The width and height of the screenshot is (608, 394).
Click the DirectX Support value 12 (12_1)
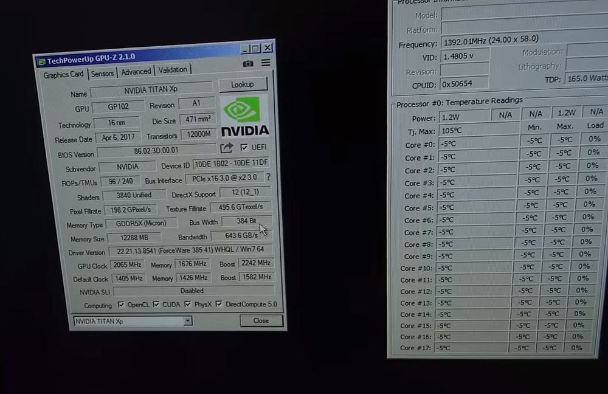pos(245,192)
